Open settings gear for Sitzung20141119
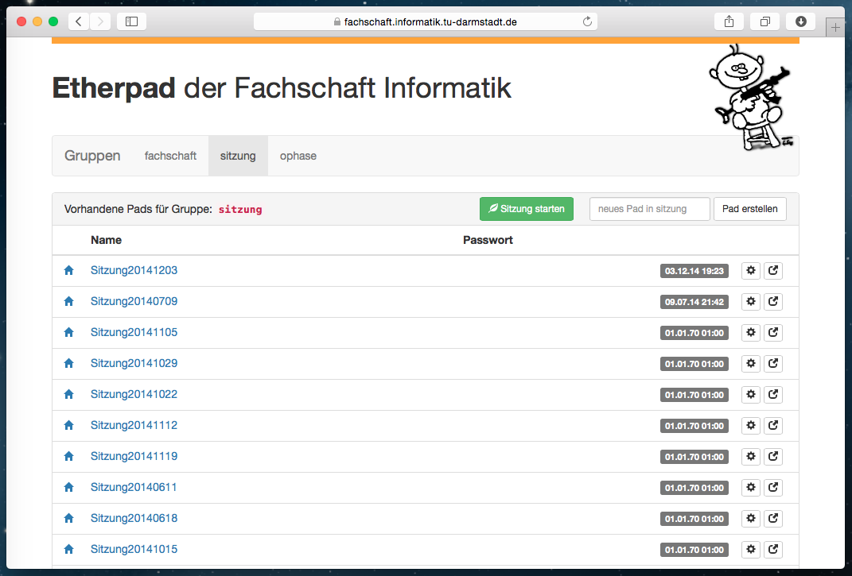Viewport: 852px width, 576px height. coord(751,456)
